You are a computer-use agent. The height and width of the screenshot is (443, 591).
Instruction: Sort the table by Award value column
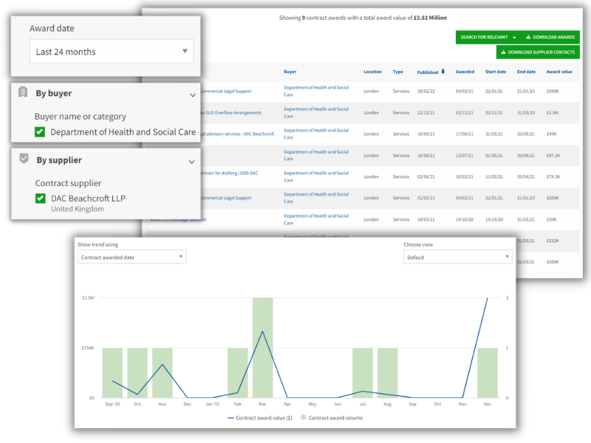(558, 72)
